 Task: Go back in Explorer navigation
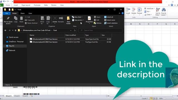click(x=6, y=30)
